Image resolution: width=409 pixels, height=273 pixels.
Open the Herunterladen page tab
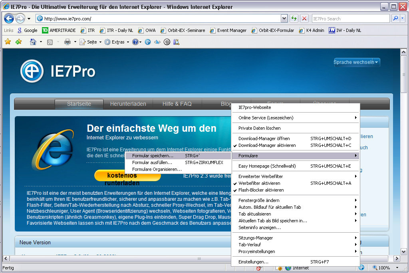[x=128, y=104]
